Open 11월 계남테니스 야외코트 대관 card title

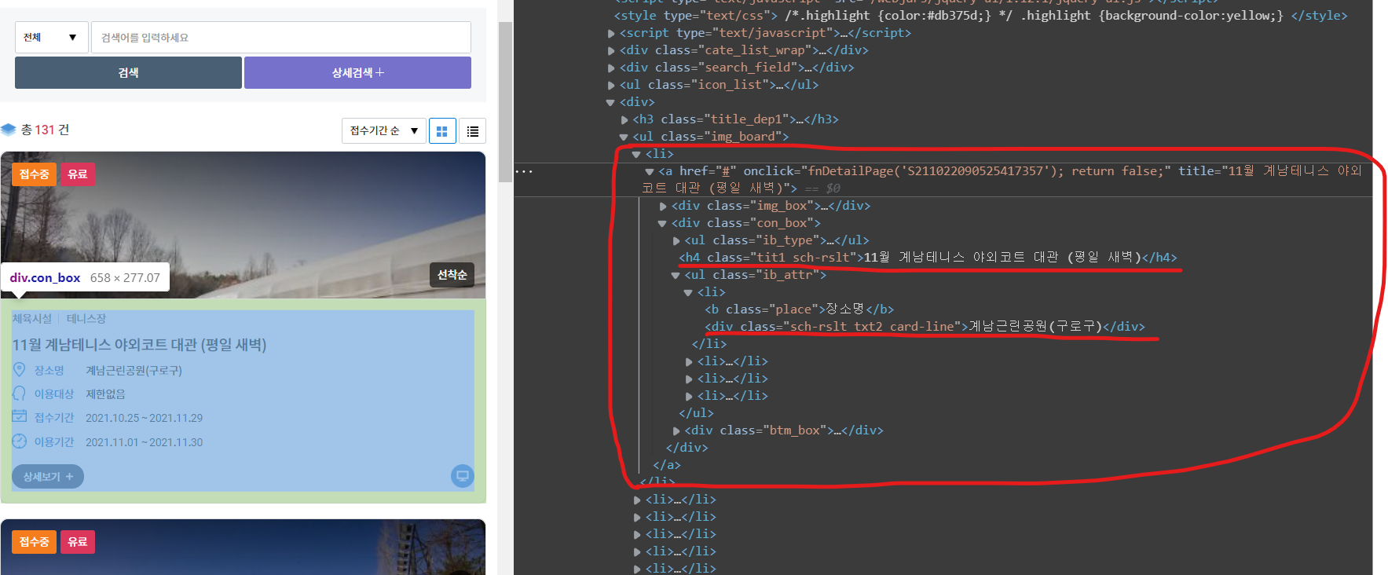(139, 345)
